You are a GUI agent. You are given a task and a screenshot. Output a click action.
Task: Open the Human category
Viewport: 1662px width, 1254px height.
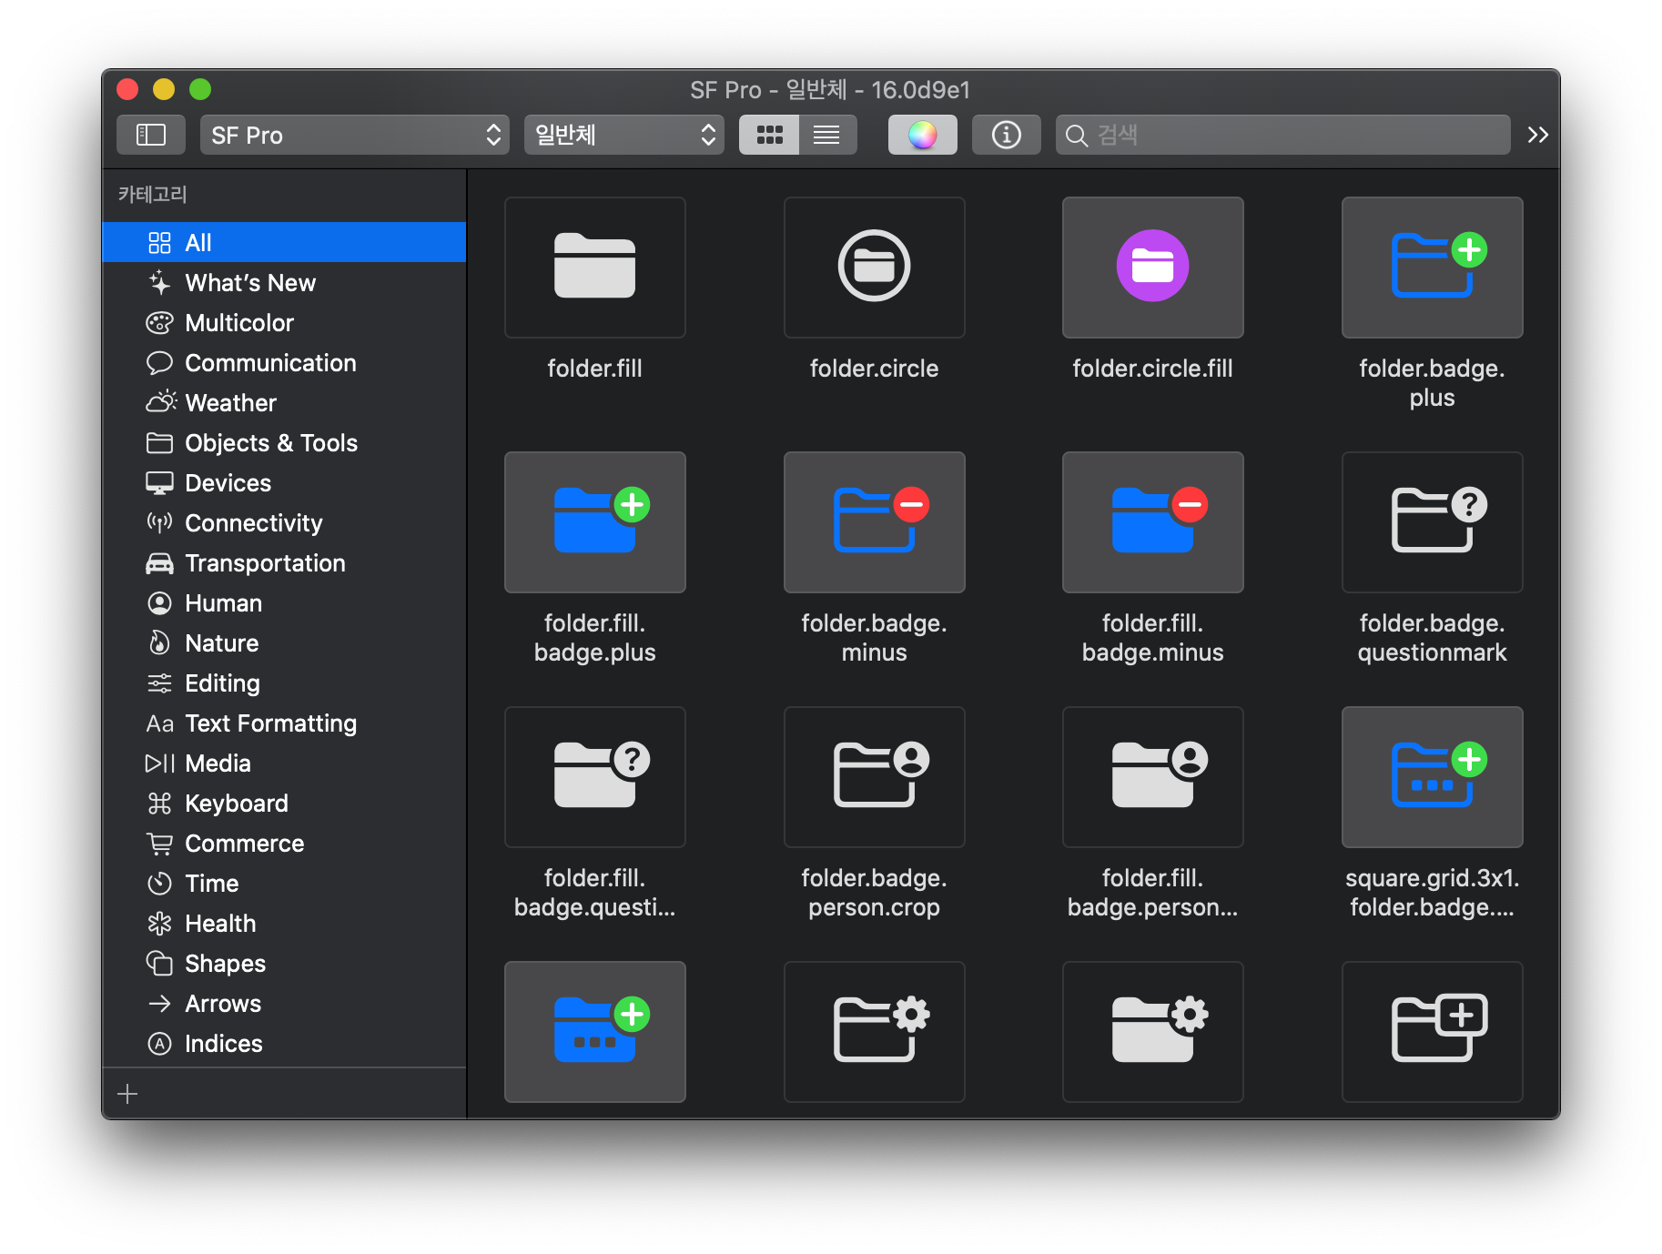click(284, 602)
